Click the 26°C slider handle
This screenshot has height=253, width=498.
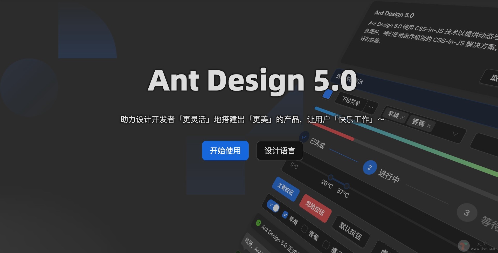330,177
